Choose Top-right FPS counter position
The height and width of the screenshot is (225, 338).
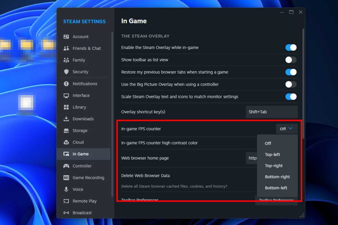tap(277, 166)
